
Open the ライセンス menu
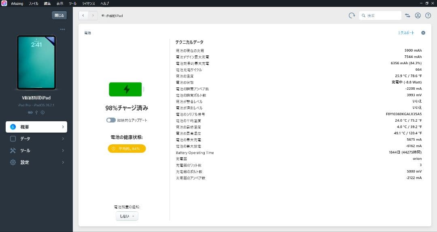tap(88, 4)
